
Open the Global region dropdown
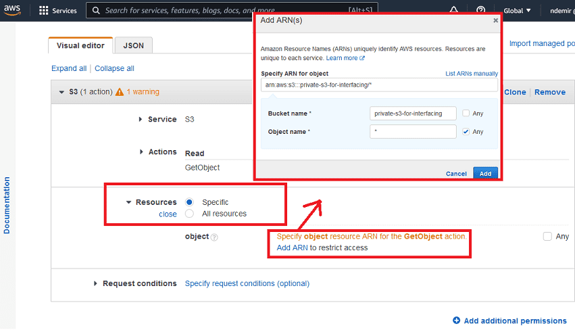click(518, 11)
